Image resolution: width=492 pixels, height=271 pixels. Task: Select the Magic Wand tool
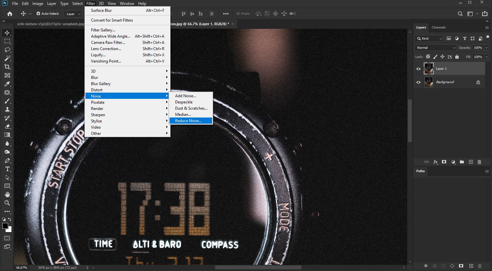[x=7, y=58]
